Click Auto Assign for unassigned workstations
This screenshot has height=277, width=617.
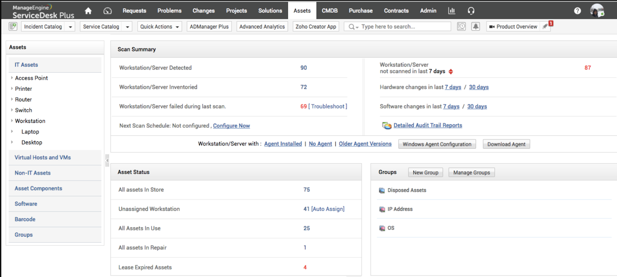click(328, 209)
